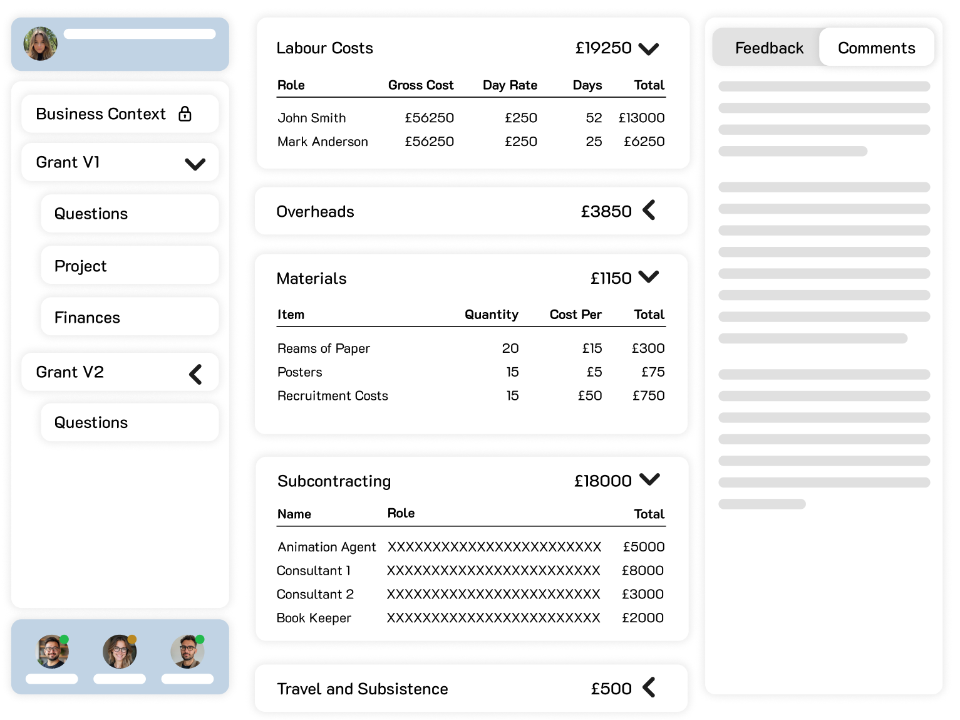Image resolution: width=960 pixels, height=720 pixels.
Task: Select the third collaborator avatar at bottom
Action: point(187,652)
